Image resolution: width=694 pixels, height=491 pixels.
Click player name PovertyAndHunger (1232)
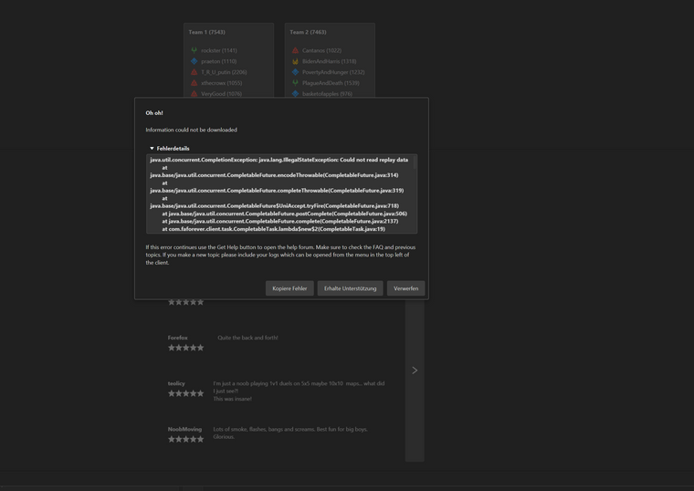[333, 72]
